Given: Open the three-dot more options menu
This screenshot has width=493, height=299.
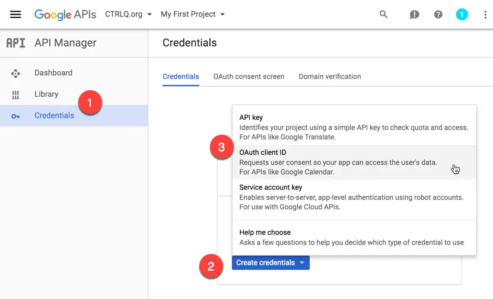Looking at the screenshot, I should pyautogui.click(x=485, y=14).
